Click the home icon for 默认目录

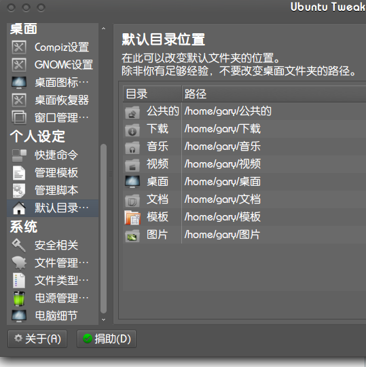point(19,208)
